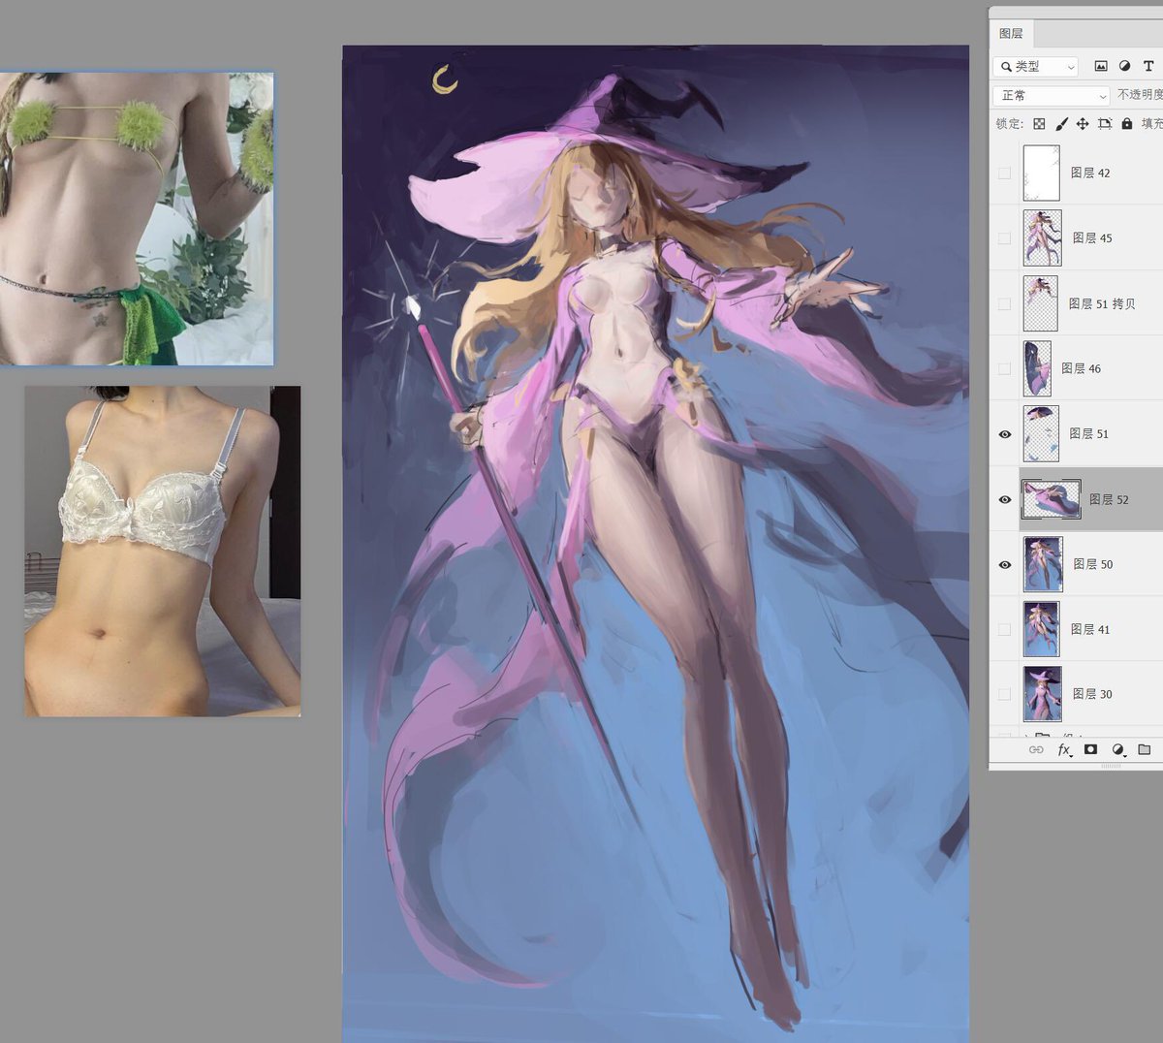Show layer 图层 30 visibility box

(x=1004, y=694)
